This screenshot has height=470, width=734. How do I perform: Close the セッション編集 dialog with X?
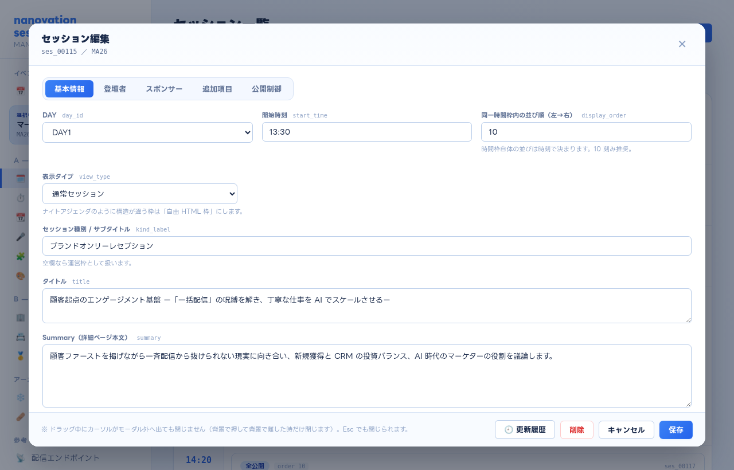(x=682, y=44)
